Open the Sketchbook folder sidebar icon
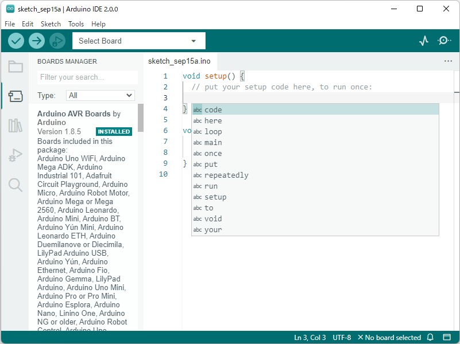The image size is (460, 344). [x=16, y=67]
